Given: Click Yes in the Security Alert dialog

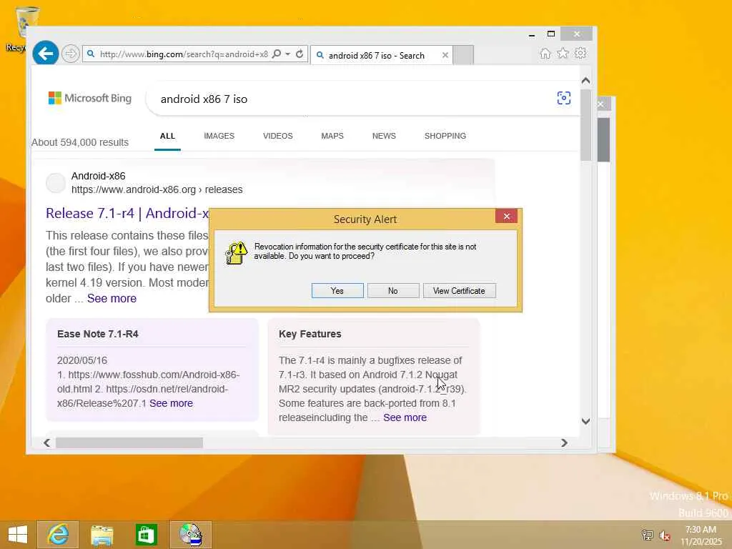Looking at the screenshot, I should [337, 291].
